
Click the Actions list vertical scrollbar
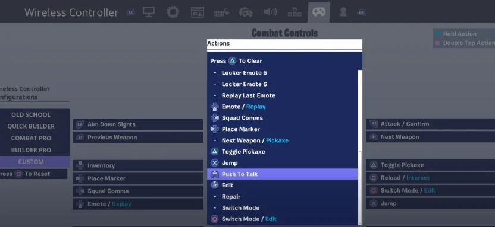point(360,188)
